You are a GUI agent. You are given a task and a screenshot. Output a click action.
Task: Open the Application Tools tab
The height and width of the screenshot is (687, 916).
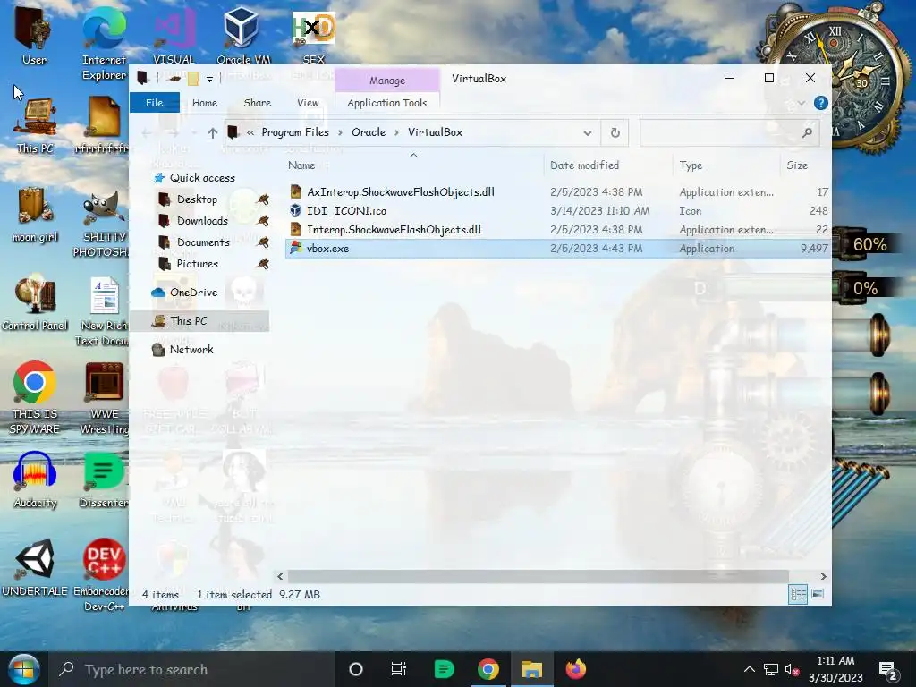coord(386,103)
